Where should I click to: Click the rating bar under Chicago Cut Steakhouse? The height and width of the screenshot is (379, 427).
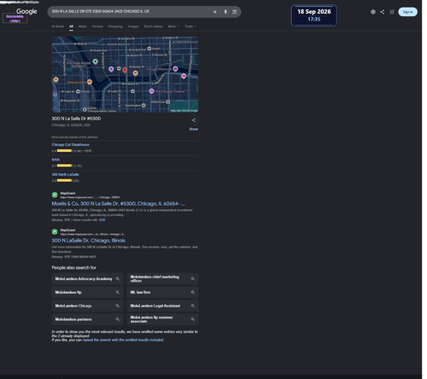click(65, 151)
